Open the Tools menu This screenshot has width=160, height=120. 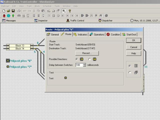click(57, 6)
